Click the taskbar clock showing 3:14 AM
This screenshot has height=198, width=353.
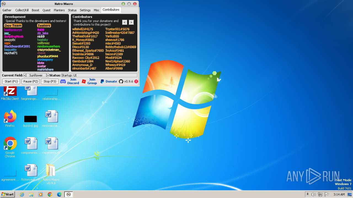[x=339, y=194]
